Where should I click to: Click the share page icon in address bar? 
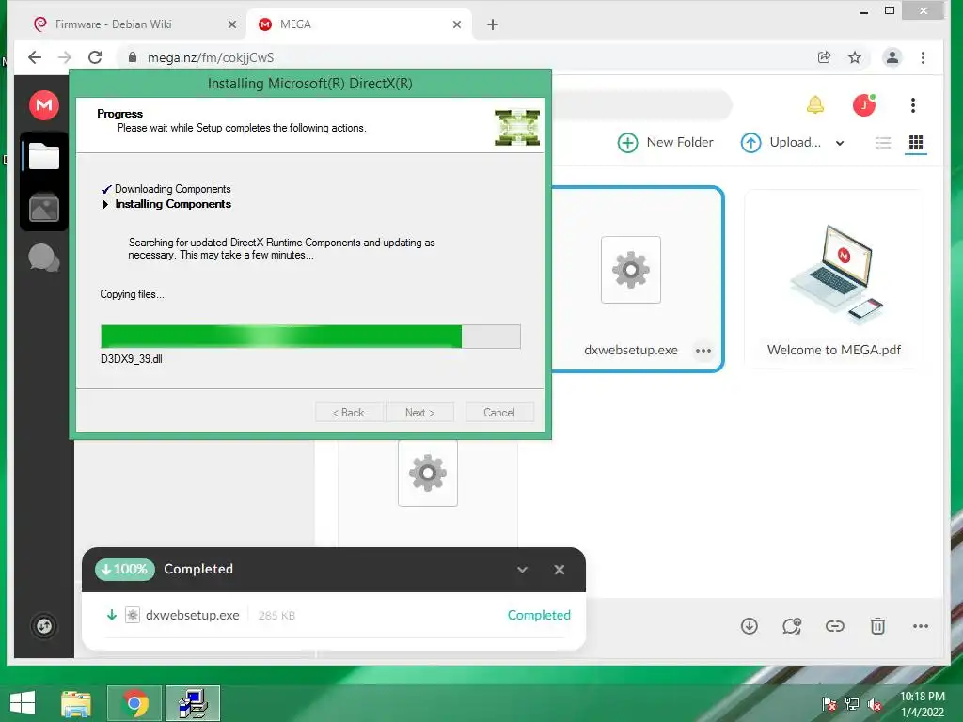click(x=824, y=57)
